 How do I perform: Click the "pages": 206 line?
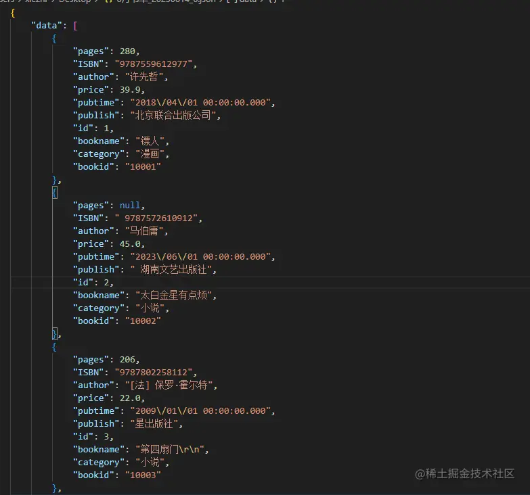click(106, 360)
